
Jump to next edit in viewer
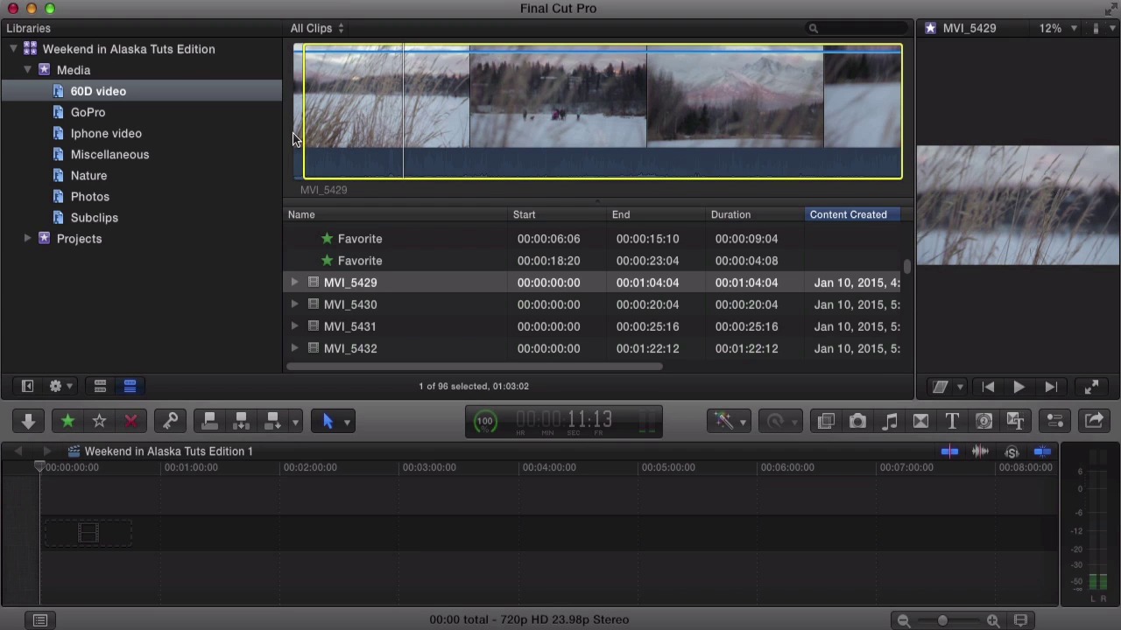click(x=1051, y=387)
